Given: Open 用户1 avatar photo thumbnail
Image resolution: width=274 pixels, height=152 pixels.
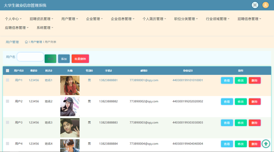Looking at the screenshot, I should (70, 85).
